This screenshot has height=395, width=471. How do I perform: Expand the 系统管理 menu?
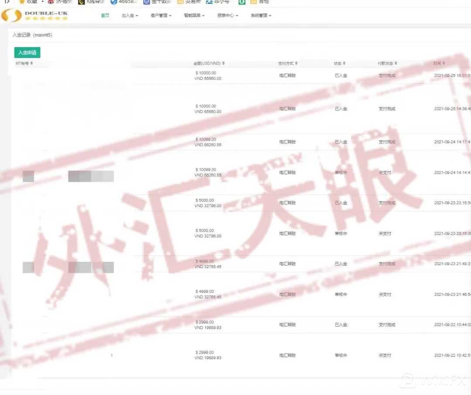click(261, 15)
